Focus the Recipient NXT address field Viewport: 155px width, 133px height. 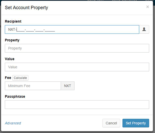[x=72, y=30]
